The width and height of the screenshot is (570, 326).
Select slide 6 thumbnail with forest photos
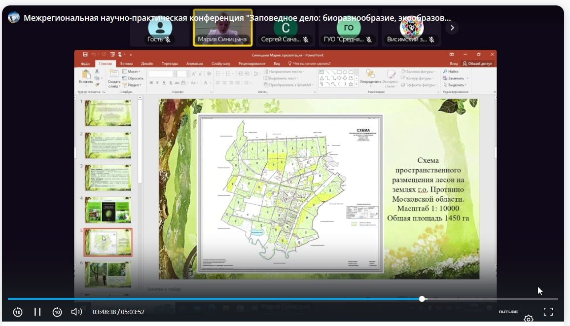coord(108,275)
